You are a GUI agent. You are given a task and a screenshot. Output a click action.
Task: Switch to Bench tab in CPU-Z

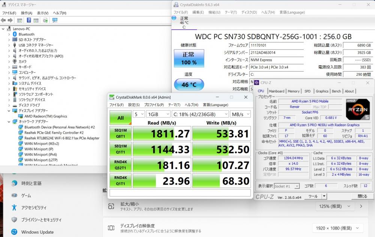tap(336, 91)
